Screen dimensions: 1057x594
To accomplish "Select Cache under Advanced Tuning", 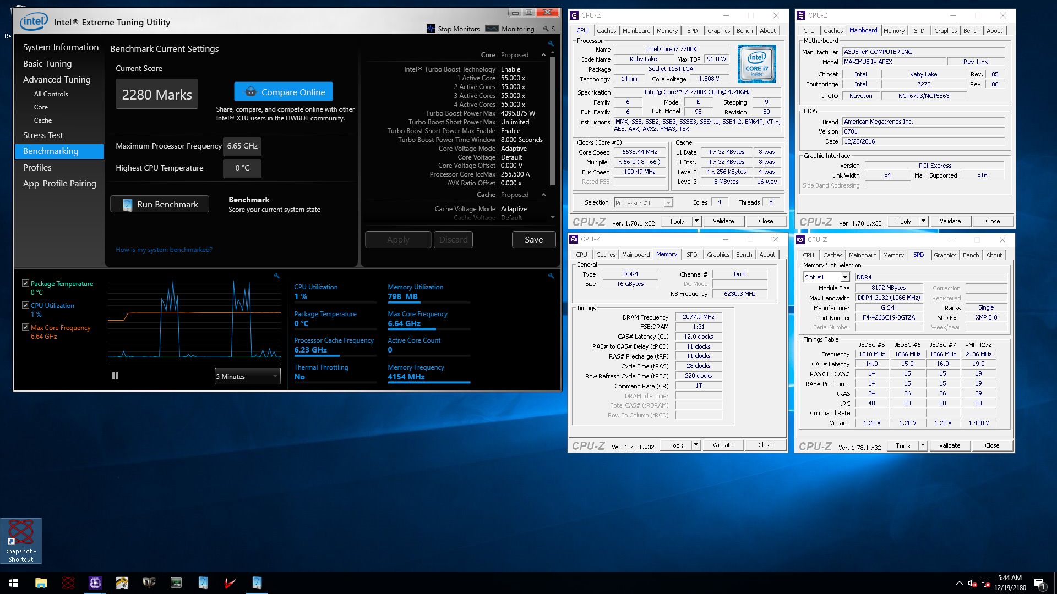I will coord(43,120).
